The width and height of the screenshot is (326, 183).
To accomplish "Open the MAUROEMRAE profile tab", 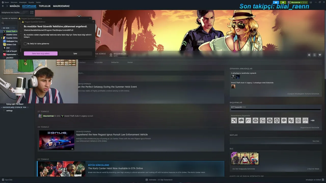I will [61, 6].
